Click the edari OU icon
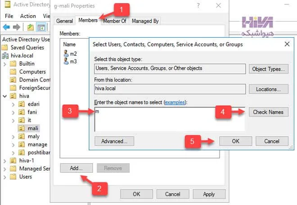The image size is (297, 205). [22, 104]
